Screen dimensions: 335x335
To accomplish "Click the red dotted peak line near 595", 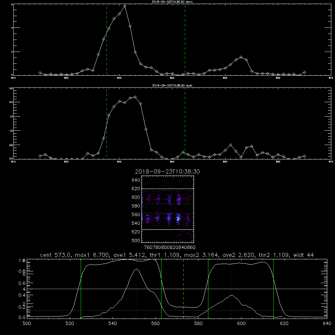I will pyautogui.click(x=231, y=289).
